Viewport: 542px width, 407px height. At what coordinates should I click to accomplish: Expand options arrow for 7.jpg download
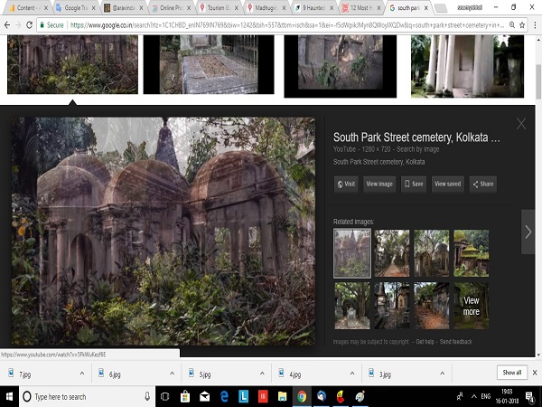82,373
